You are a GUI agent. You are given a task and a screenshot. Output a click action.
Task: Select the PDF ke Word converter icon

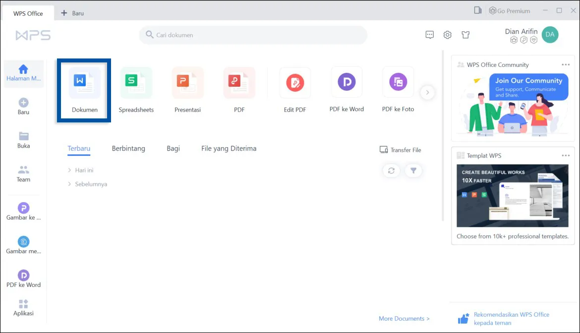point(347,83)
